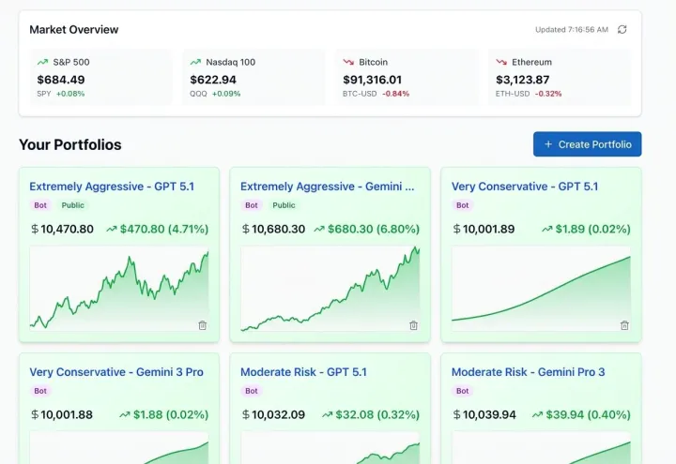Click the $10,032.09 portfolio value
676x464 pixels.
(x=274, y=415)
